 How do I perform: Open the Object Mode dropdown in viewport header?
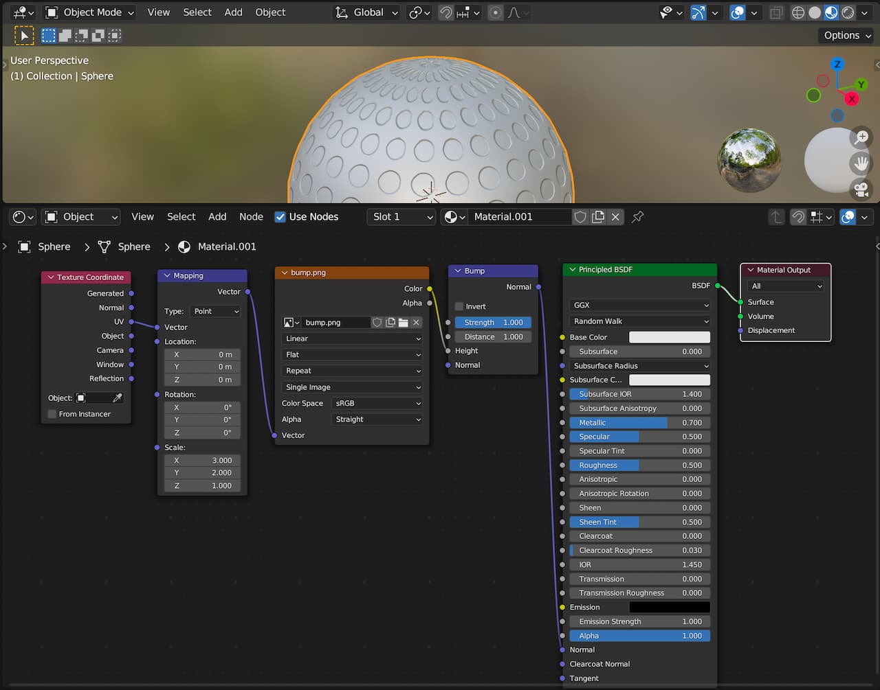pyautogui.click(x=89, y=12)
